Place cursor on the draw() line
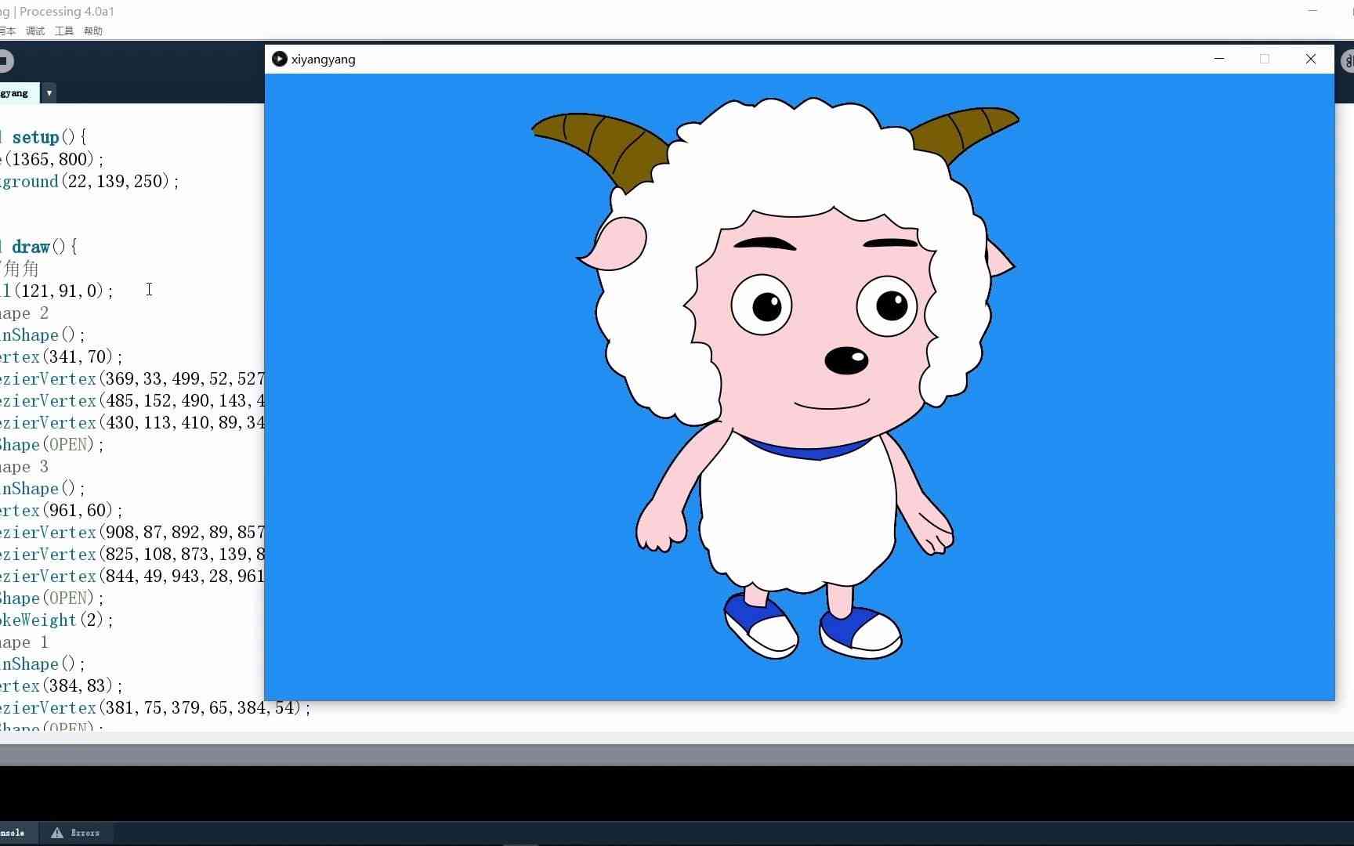 coord(38,247)
